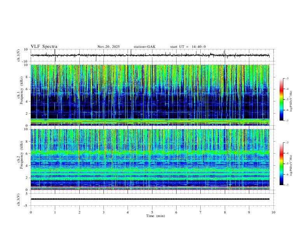Click the ch.2 PSD color scale bar

pyautogui.click(x=281, y=164)
